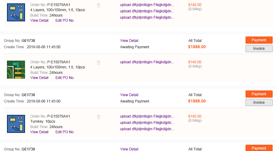Click trash icon beside the Turnkey 10pcs order

(x=98, y=117)
